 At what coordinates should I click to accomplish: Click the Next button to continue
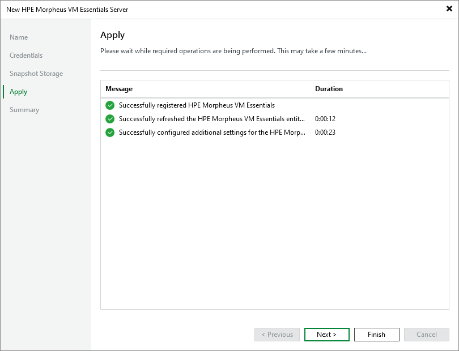coord(326,335)
